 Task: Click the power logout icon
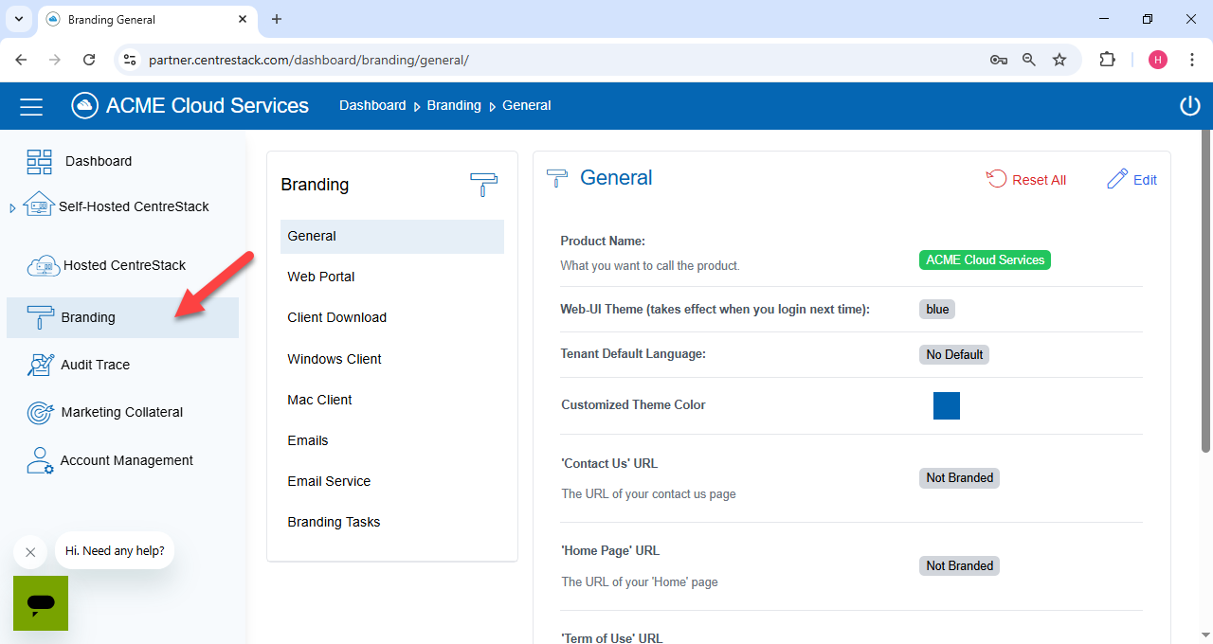[1189, 106]
